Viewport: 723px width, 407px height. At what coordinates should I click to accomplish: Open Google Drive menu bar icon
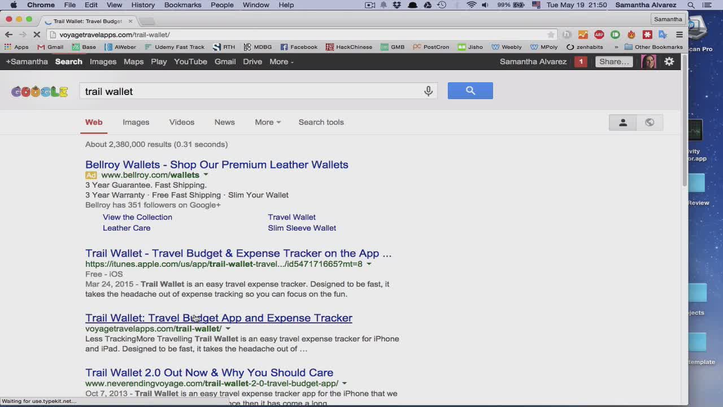tap(428, 5)
